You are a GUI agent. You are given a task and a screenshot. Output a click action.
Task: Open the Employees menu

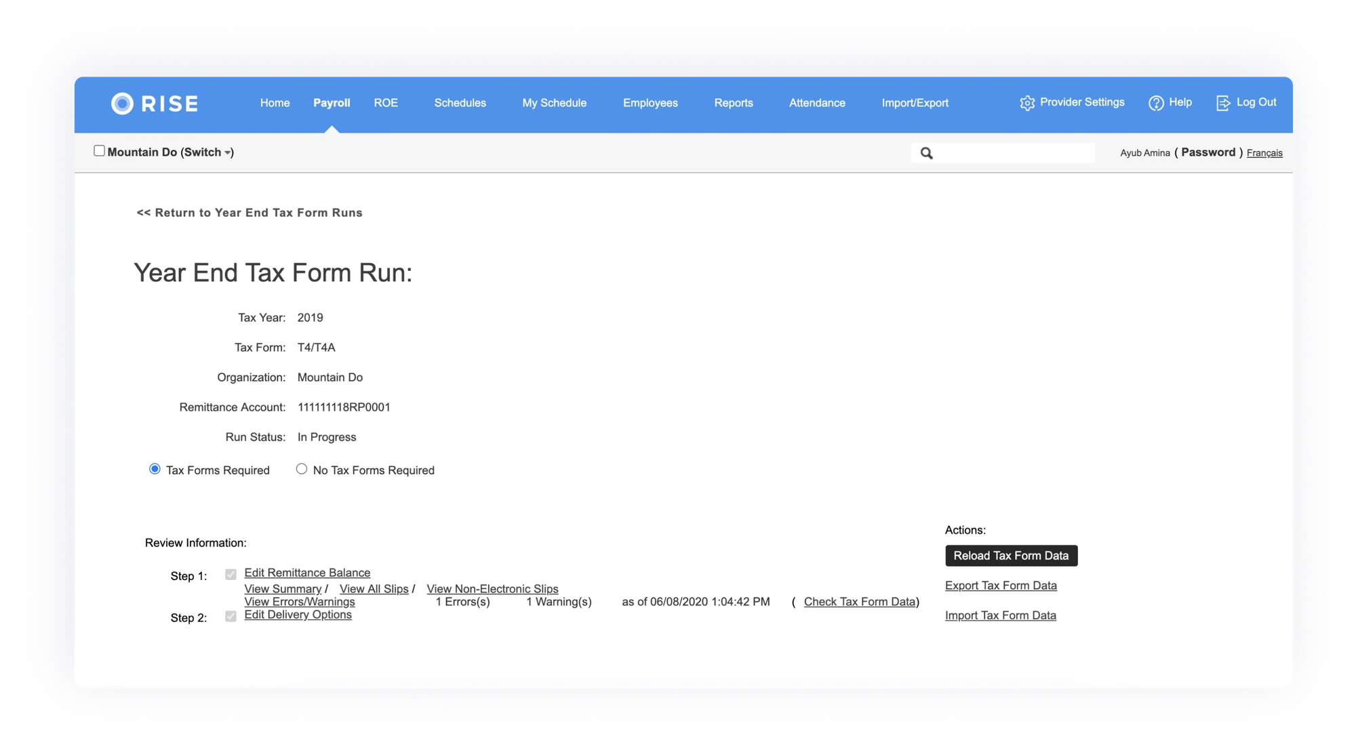click(650, 103)
